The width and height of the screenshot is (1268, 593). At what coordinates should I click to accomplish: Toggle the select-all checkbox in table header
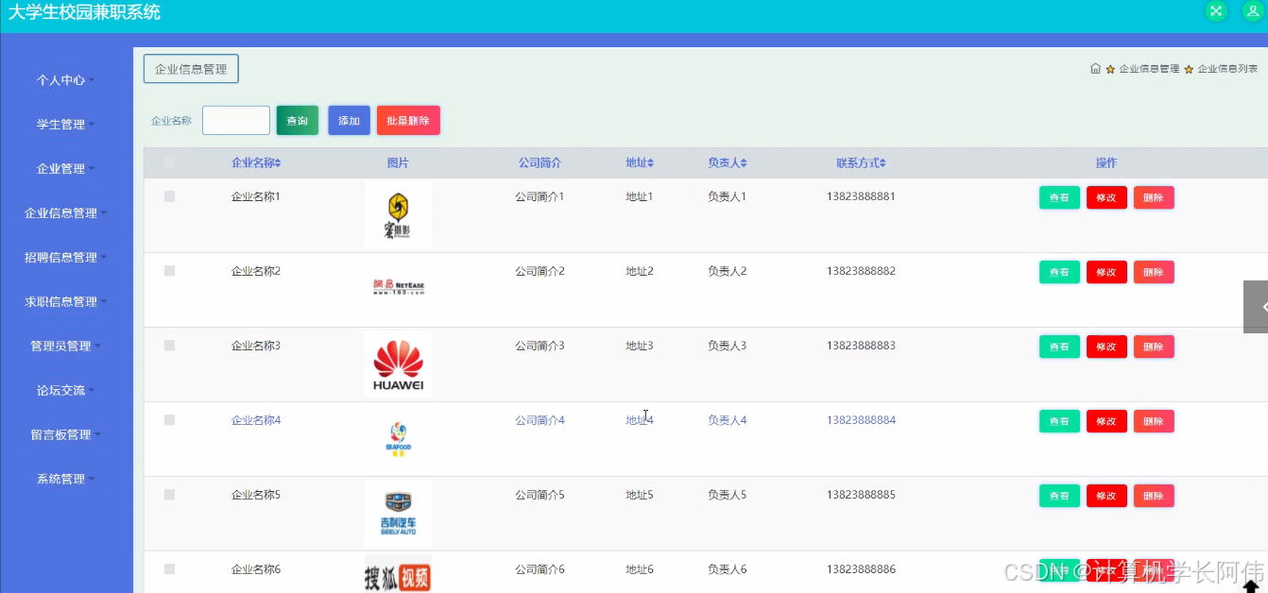[x=169, y=162]
